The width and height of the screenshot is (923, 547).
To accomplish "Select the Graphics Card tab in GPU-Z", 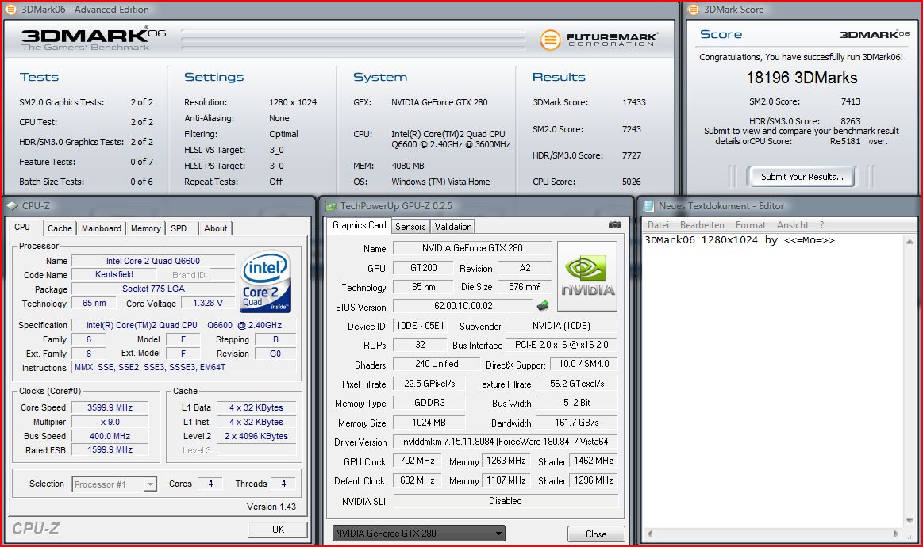I will click(359, 225).
